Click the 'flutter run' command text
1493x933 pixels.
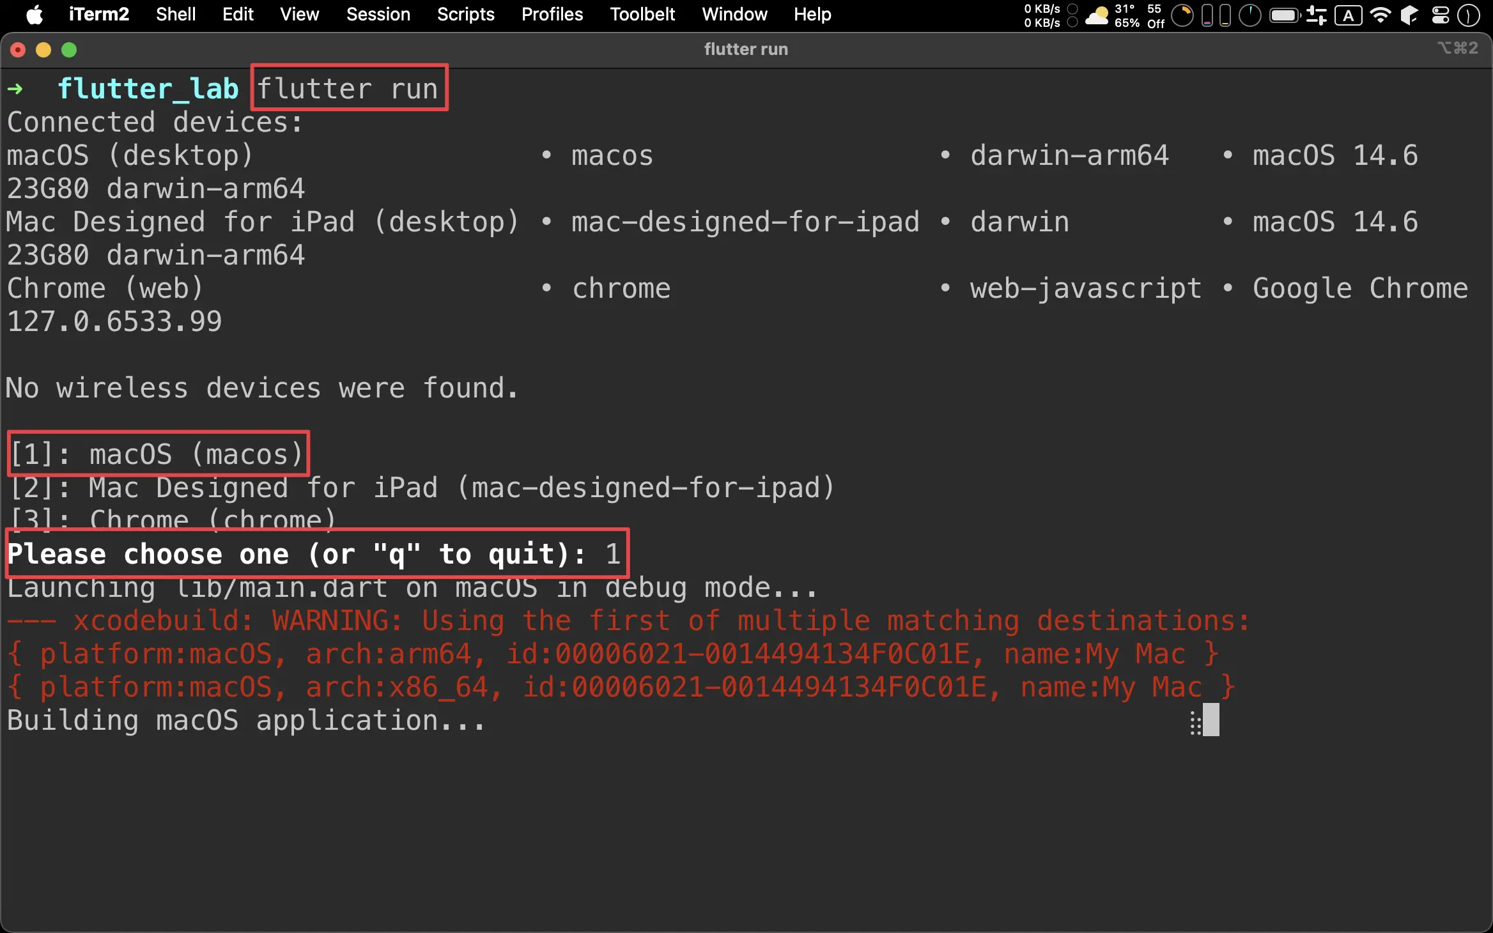coord(348,88)
